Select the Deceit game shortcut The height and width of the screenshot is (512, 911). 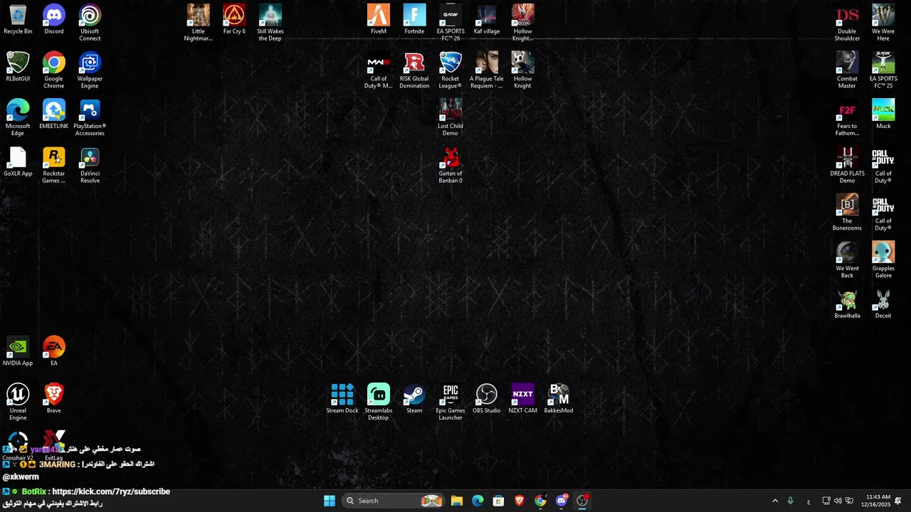point(883,304)
